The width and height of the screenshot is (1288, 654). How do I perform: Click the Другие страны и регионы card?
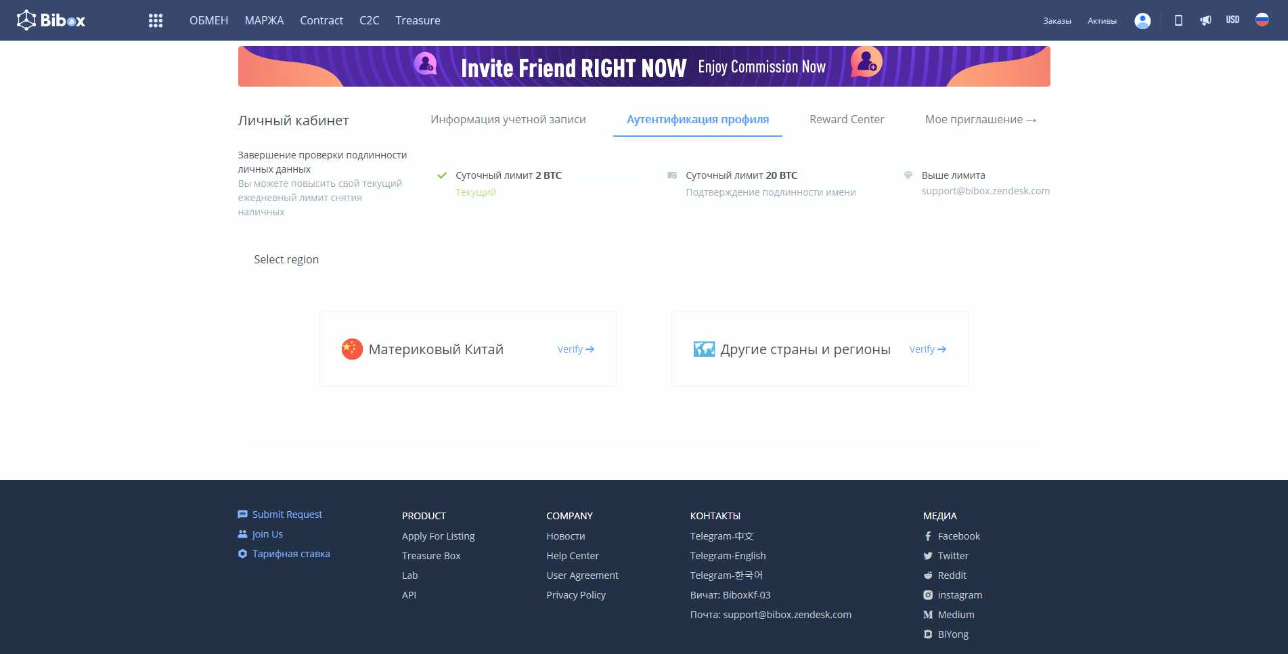pyautogui.click(x=820, y=349)
